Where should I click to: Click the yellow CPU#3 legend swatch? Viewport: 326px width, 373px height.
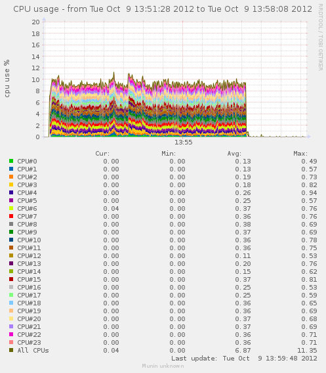pos(11,185)
